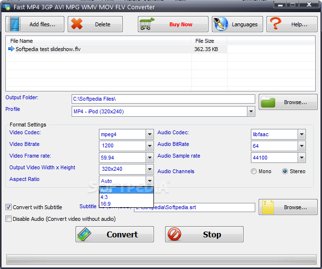Screen dimensions: 322x269
Task: Click the Convert button label
Action: pos(122,234)
